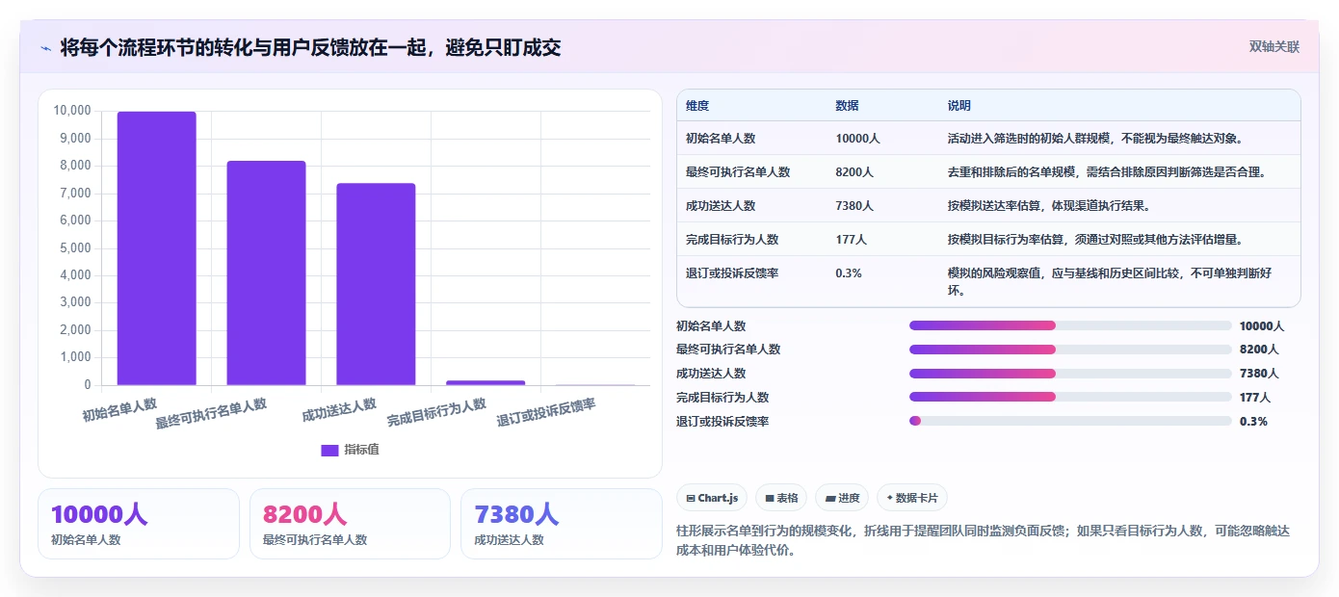Click the title 将每个流程环节的转化与用户反馈放在一起
Viewport: 1339px width, 597px height.
(310, 47)
